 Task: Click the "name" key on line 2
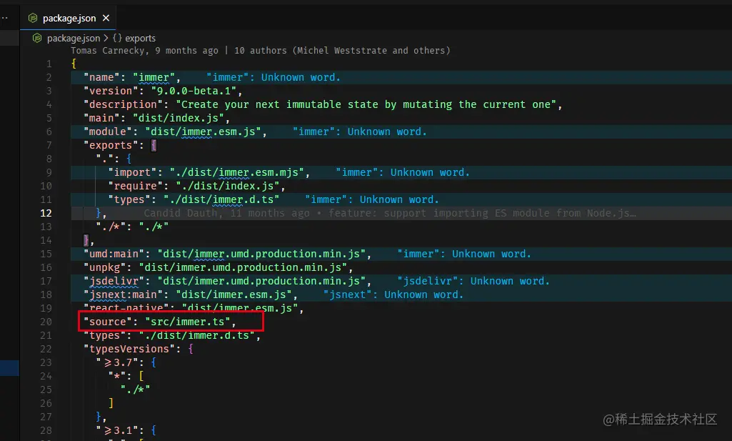(102, 77)
